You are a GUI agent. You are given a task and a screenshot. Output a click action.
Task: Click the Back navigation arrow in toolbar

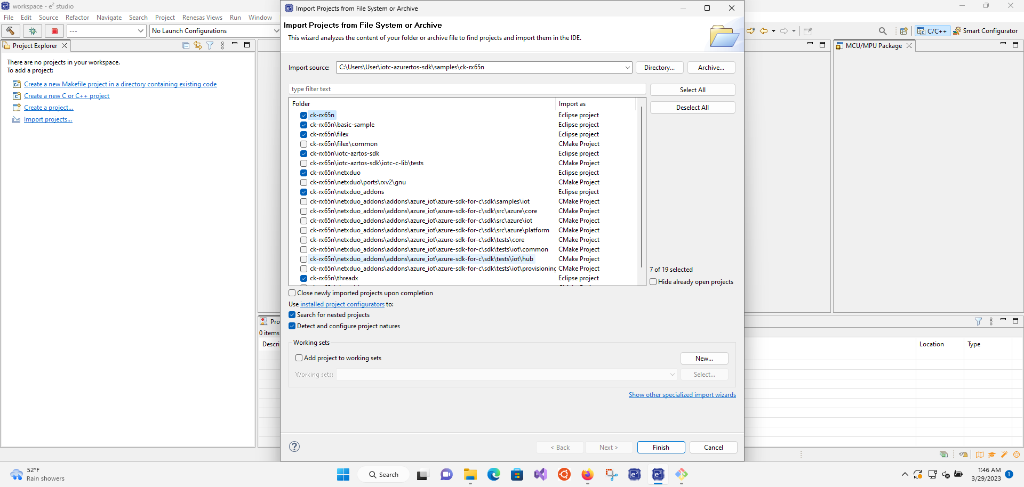(764, 31)
